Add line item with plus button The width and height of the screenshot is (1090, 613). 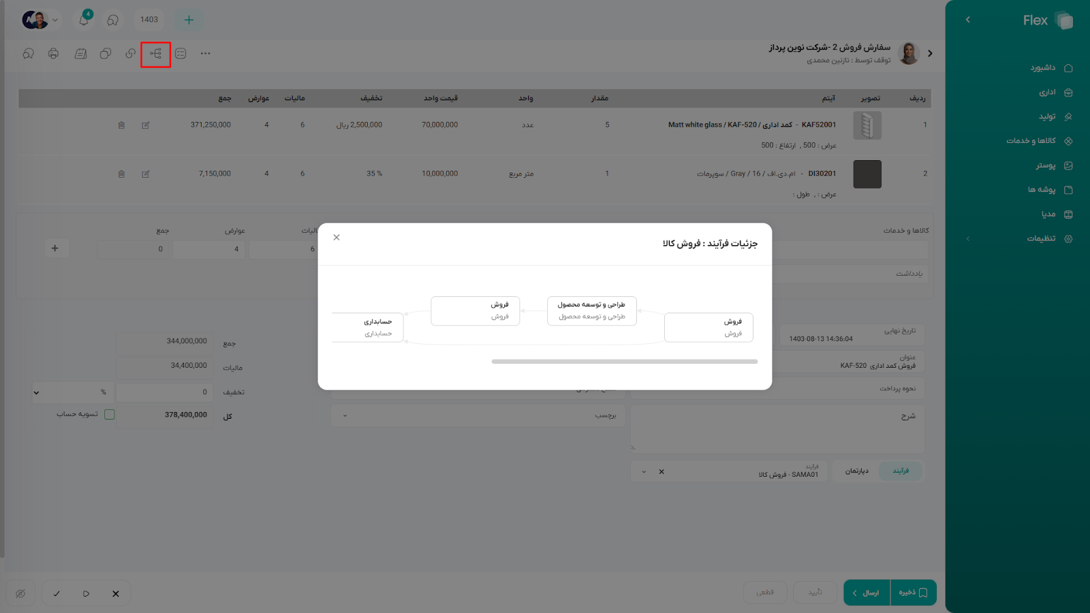click(x=55, y=248)
